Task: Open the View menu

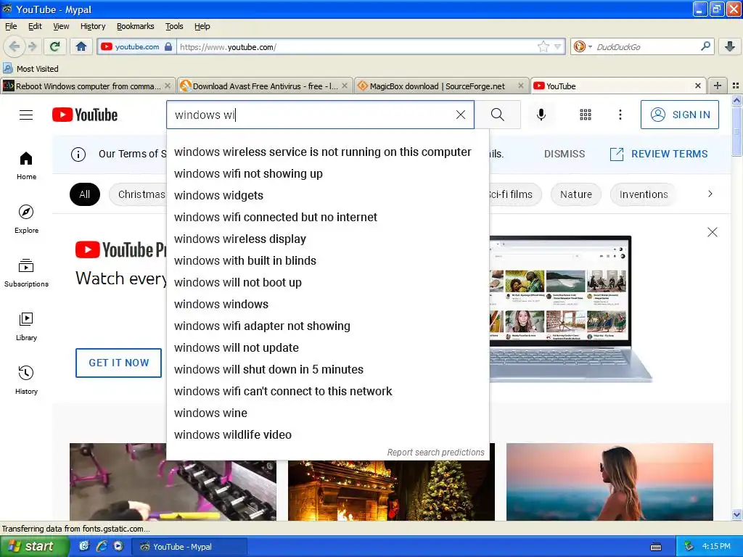Action: click(x=61, y=26)
